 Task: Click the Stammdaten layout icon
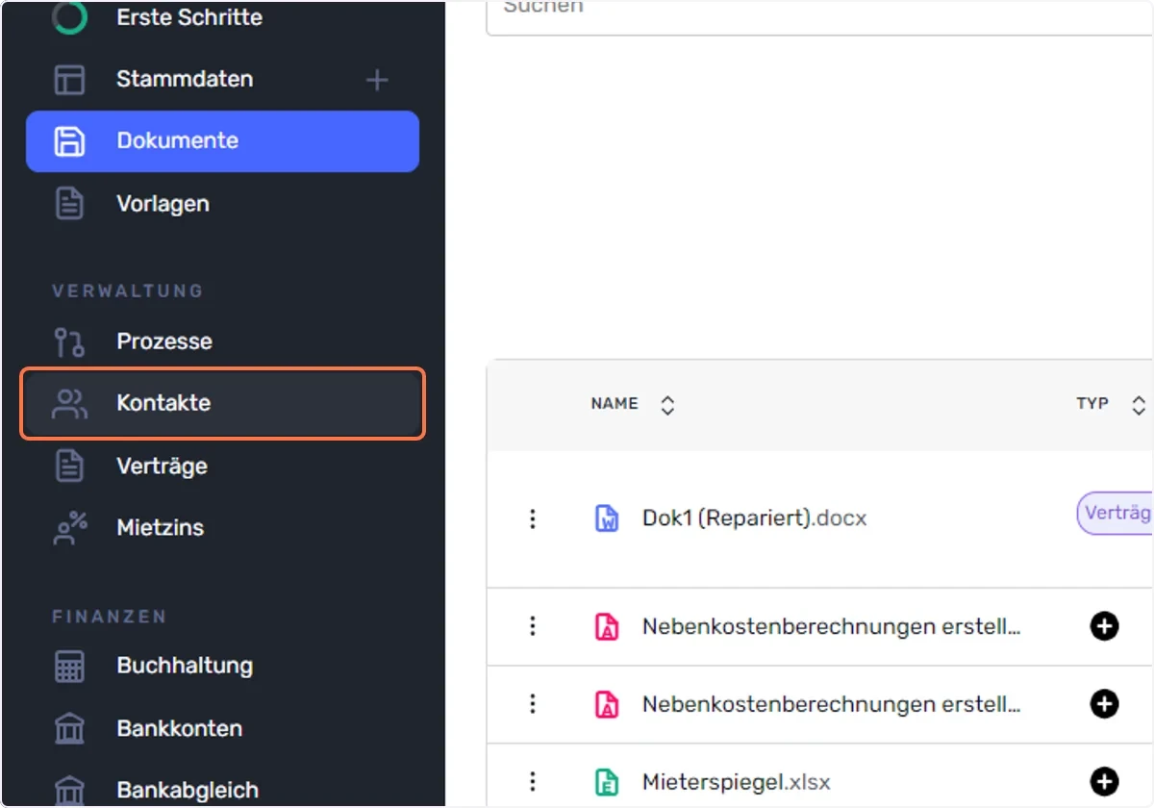tap(69, 80)
